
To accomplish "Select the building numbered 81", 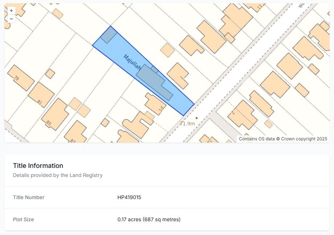I will [41, 95].
